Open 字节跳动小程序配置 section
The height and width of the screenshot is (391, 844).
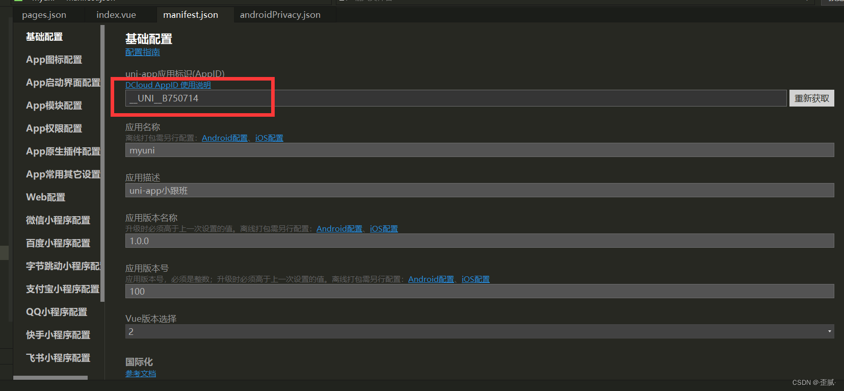[x=63, y=266]
